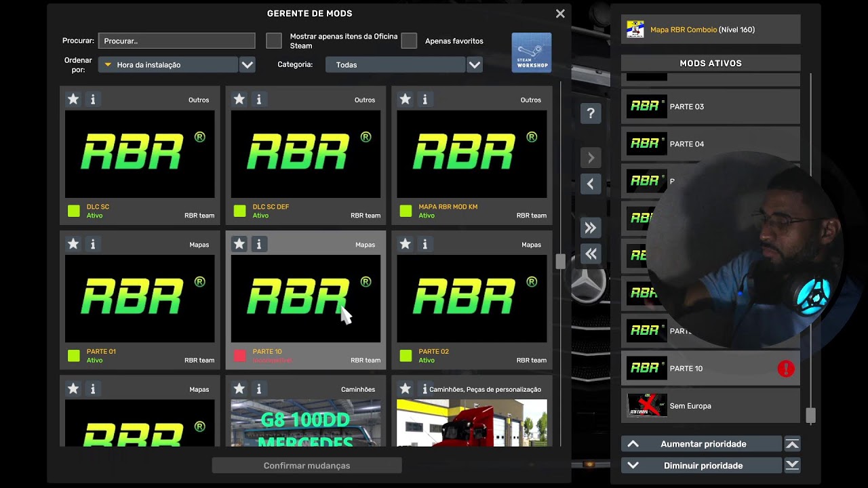Toggle DLC SC DEF active status square

point(240,211)
